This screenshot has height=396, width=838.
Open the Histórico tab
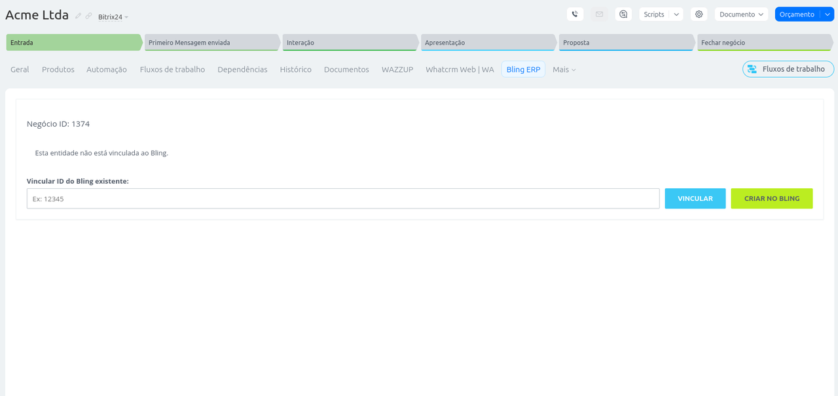[x=295, y=69]
